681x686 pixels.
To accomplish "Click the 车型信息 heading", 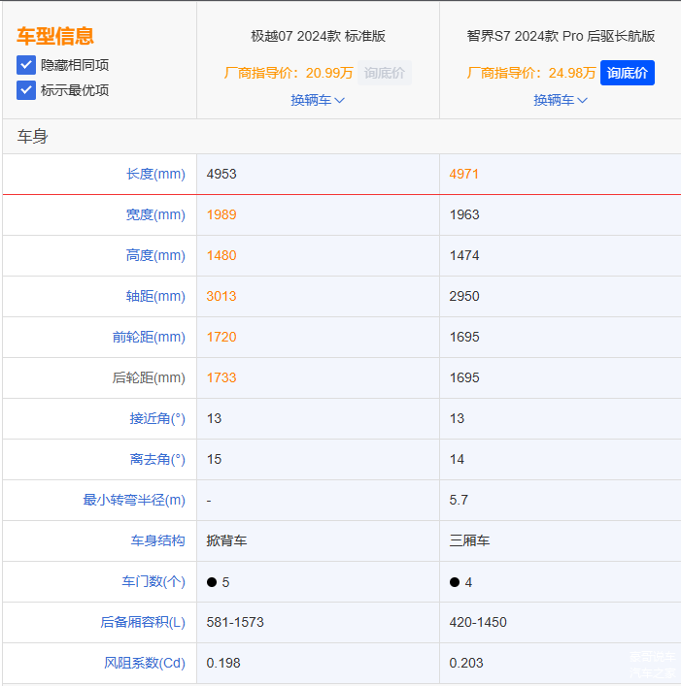I will 55,36.
